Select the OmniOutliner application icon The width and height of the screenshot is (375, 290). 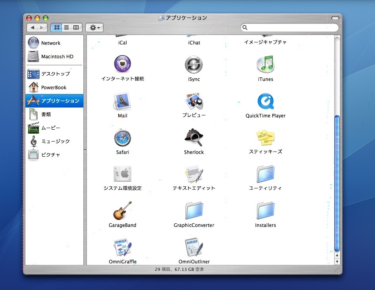coord(194,247)
